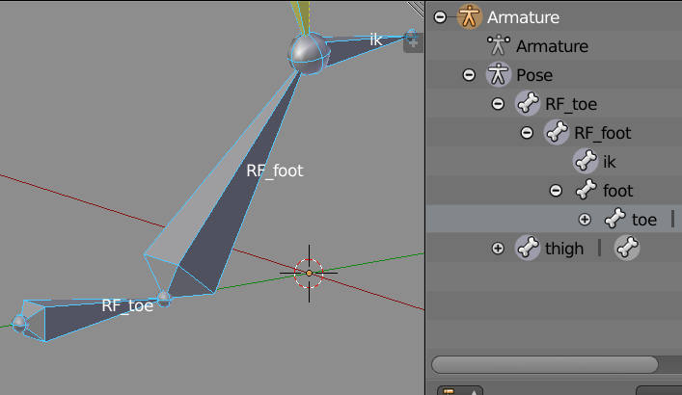Click the RF_foot bone icon in outliner
The image size is (682, 395).
click(557, 132)
